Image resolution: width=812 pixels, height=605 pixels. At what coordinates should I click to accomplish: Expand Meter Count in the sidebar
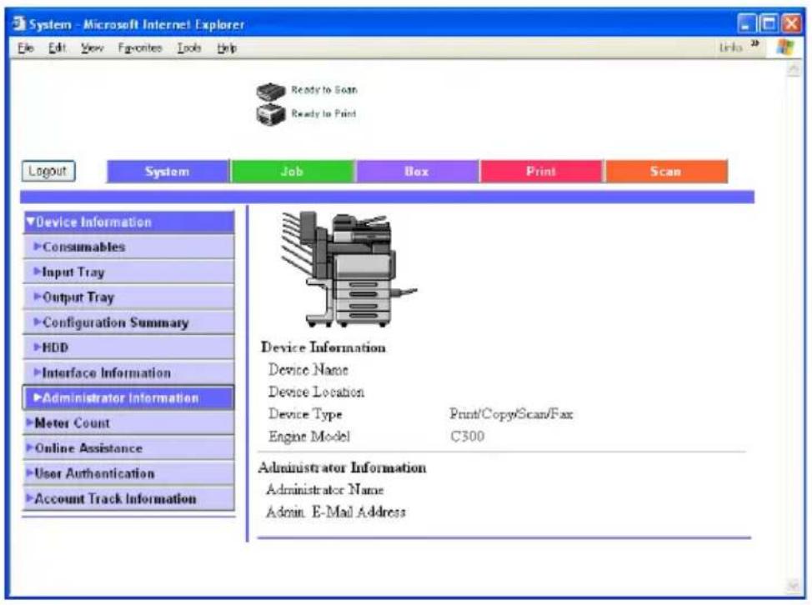tap(128, 423)
